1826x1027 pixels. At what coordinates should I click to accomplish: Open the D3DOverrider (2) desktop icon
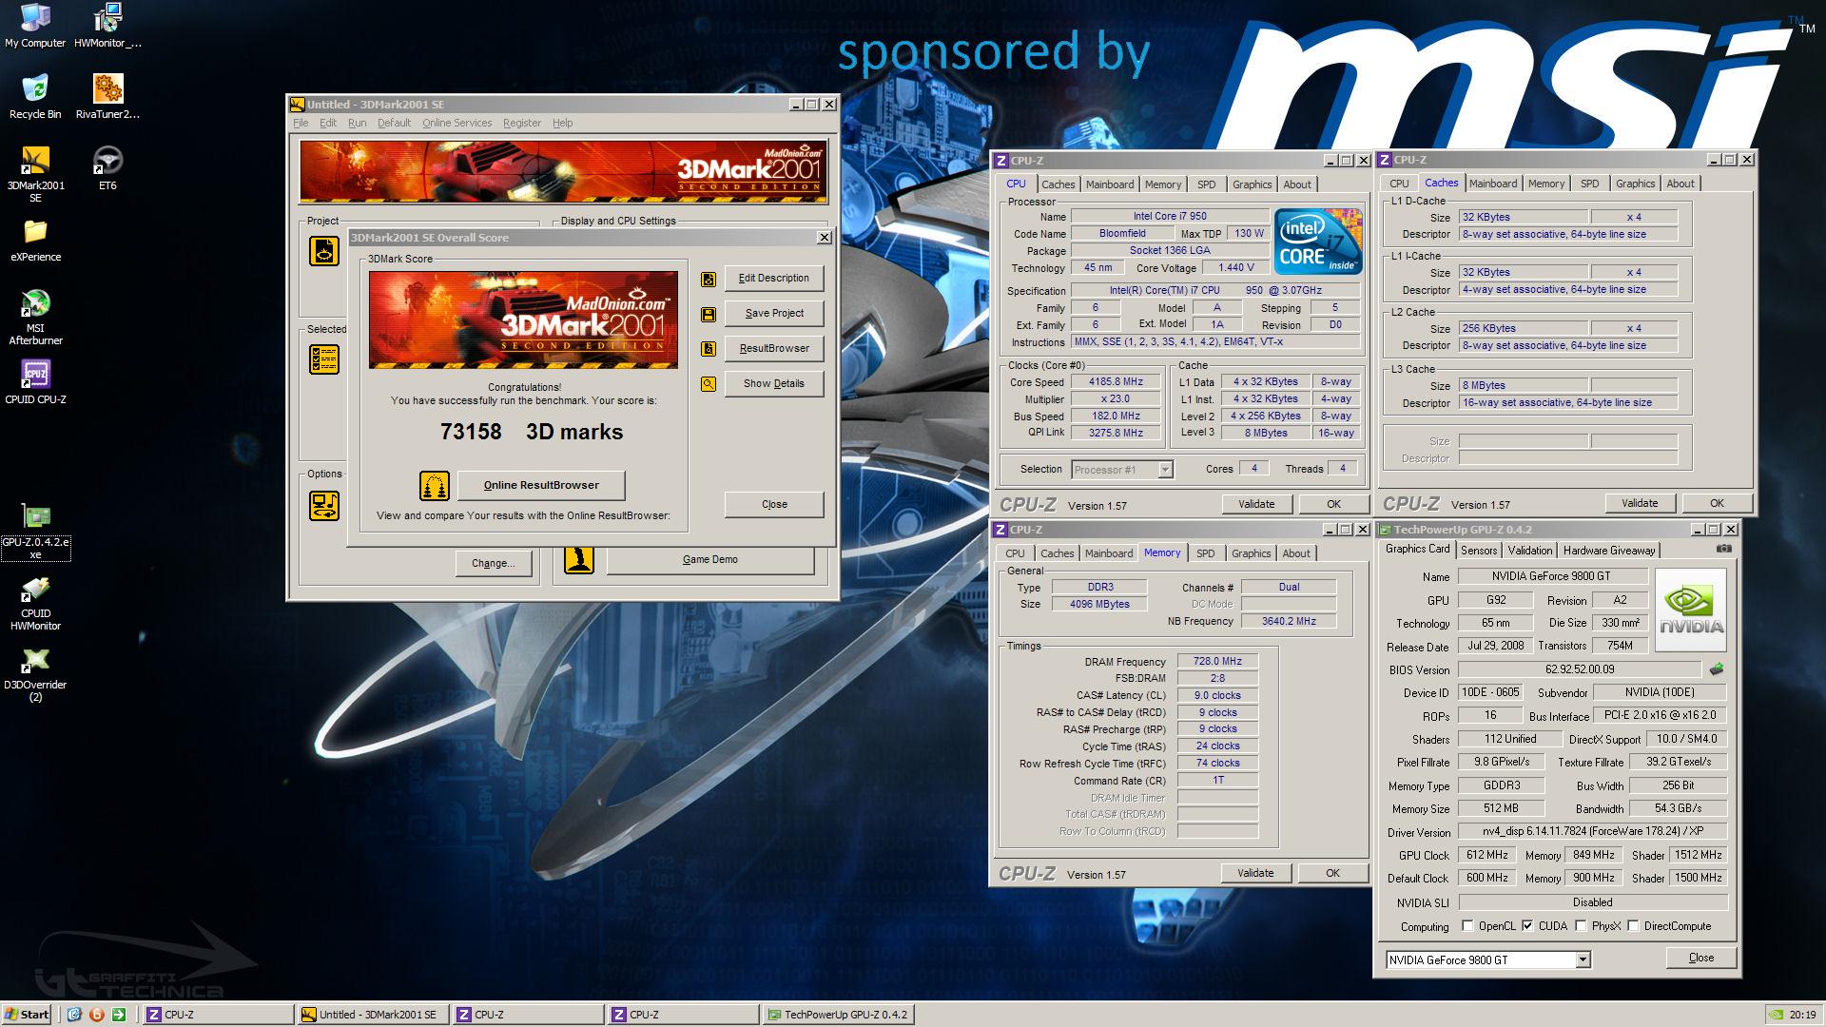(x=35, y=674)
